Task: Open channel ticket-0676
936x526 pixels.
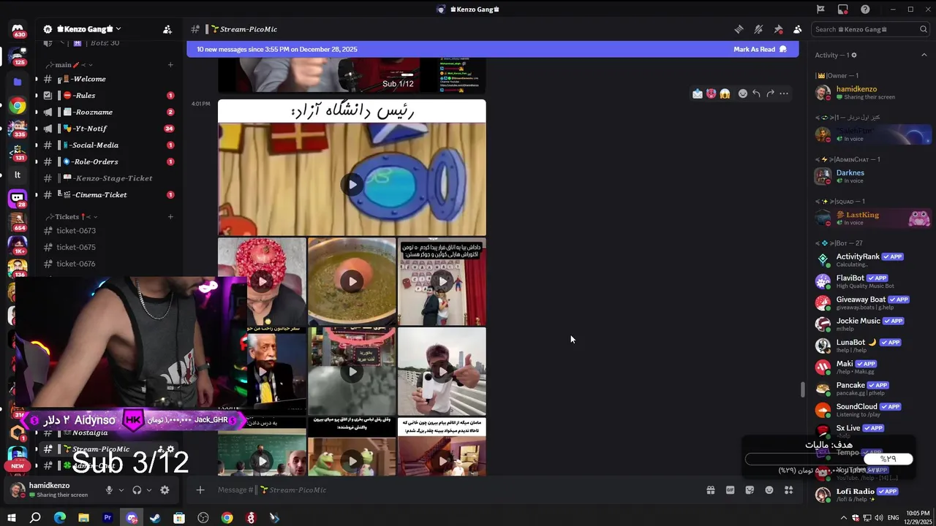Action: click(x=107, y=264)
